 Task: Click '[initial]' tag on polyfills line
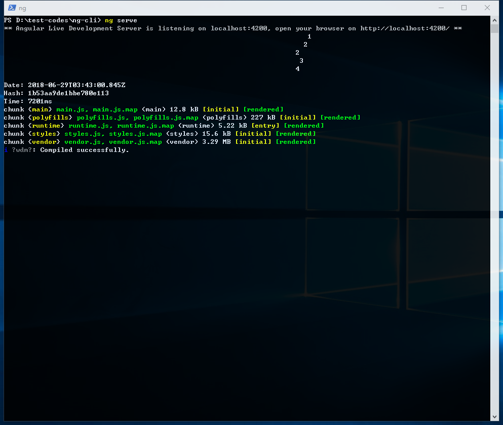tap(298, 118)
